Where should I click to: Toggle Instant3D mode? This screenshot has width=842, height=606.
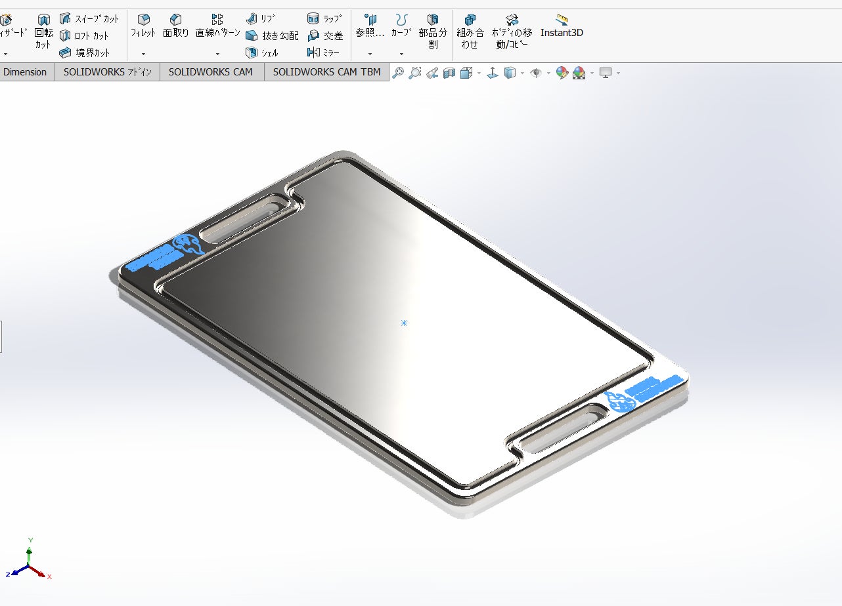(x=562, y=26)
